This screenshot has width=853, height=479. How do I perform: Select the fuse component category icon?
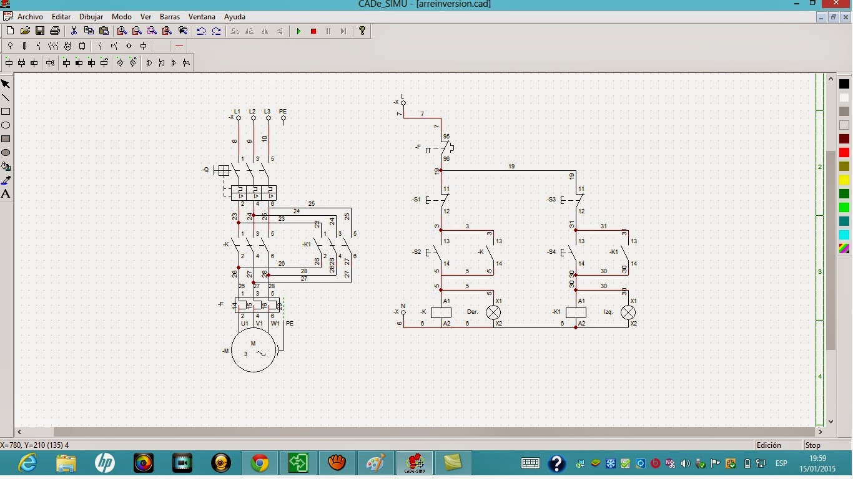pos(24,46)
